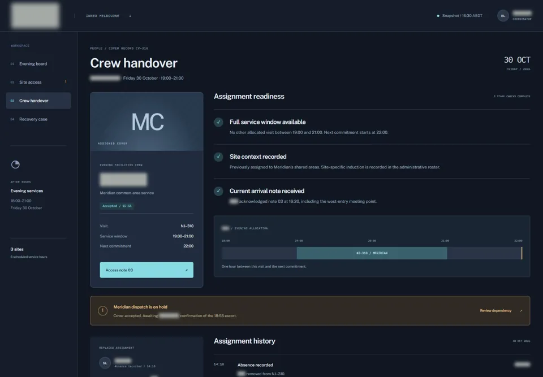Click the 'Current arrival note received' checkmark

pyautogui.click(x=218, y=191)
